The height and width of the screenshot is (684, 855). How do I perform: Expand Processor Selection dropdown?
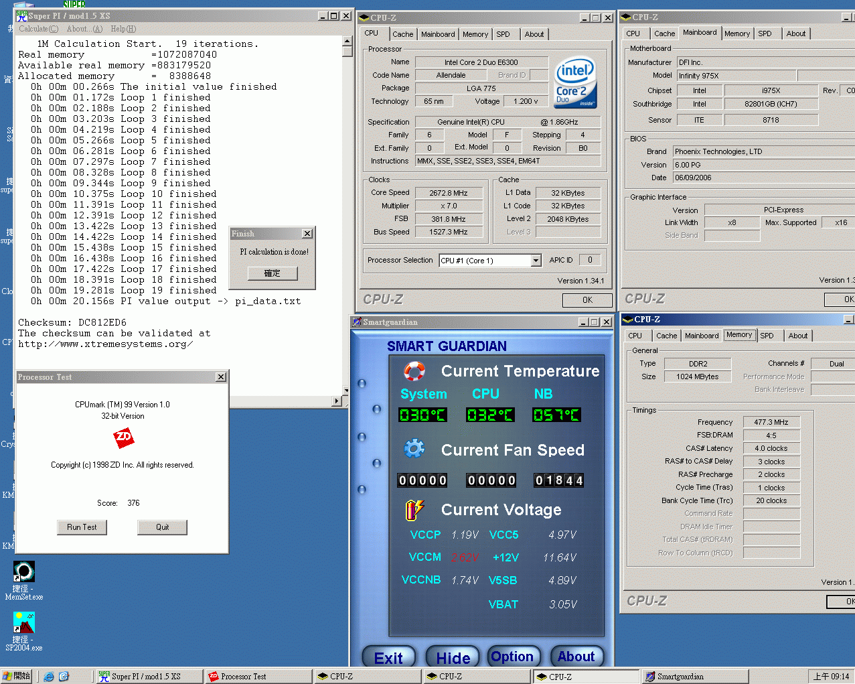coord(536,261)
